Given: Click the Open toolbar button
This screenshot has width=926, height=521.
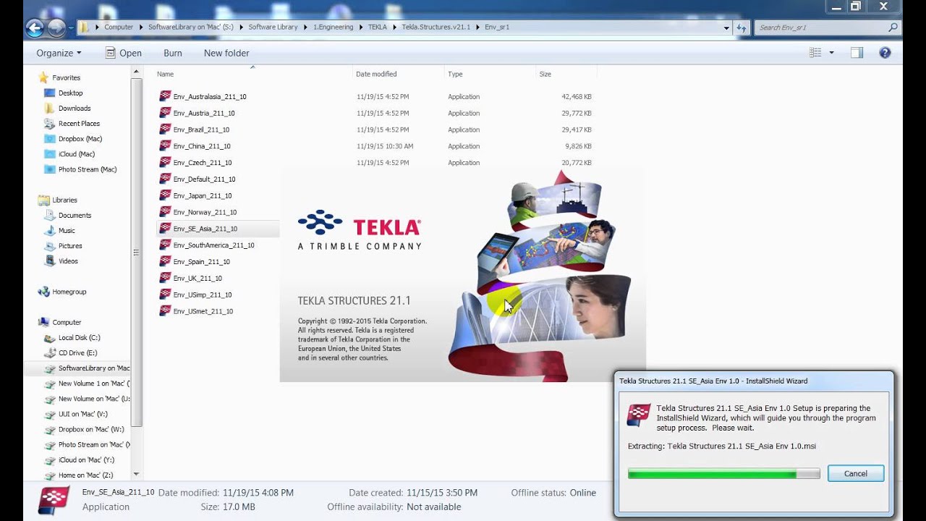Looking at the screenshot, I should [123, 53].
